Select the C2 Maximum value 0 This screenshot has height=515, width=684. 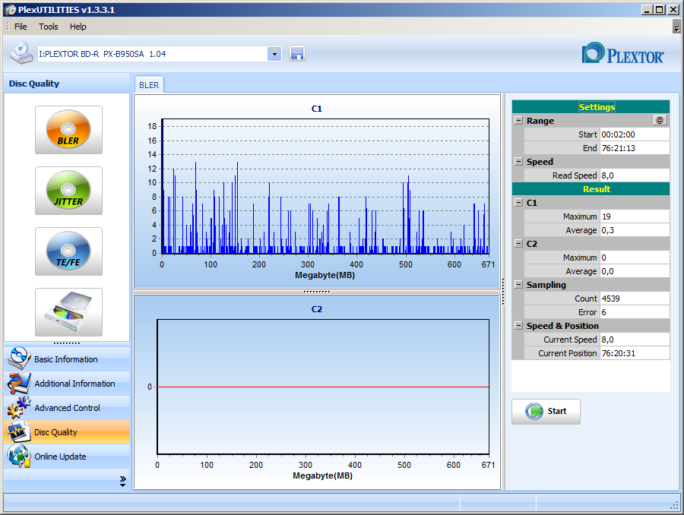pos(635,257)
